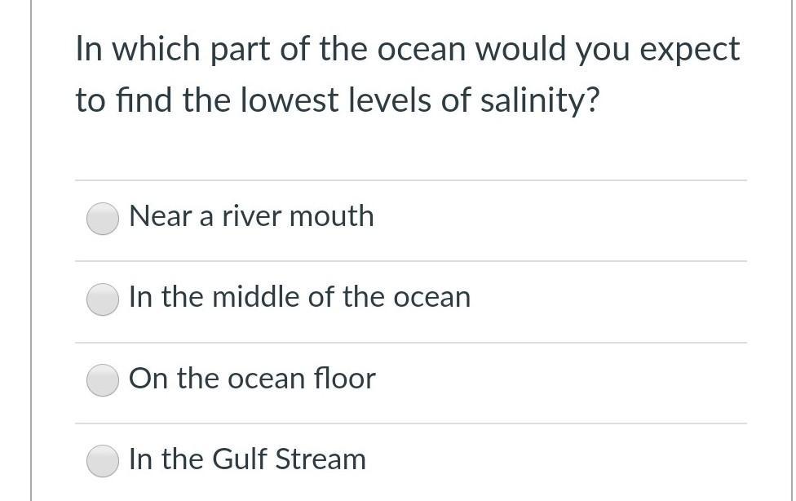Click the "In the middle of the ocean" label
The height and width of the screenshot is (501, 796).
[299, 297]
